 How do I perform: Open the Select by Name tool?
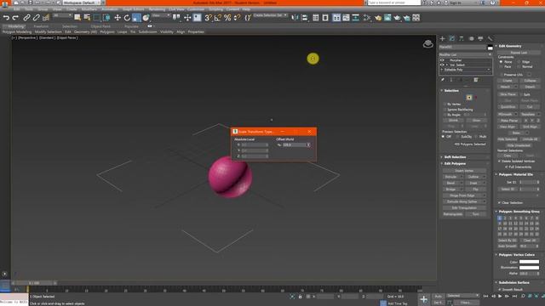pos(87,17)
